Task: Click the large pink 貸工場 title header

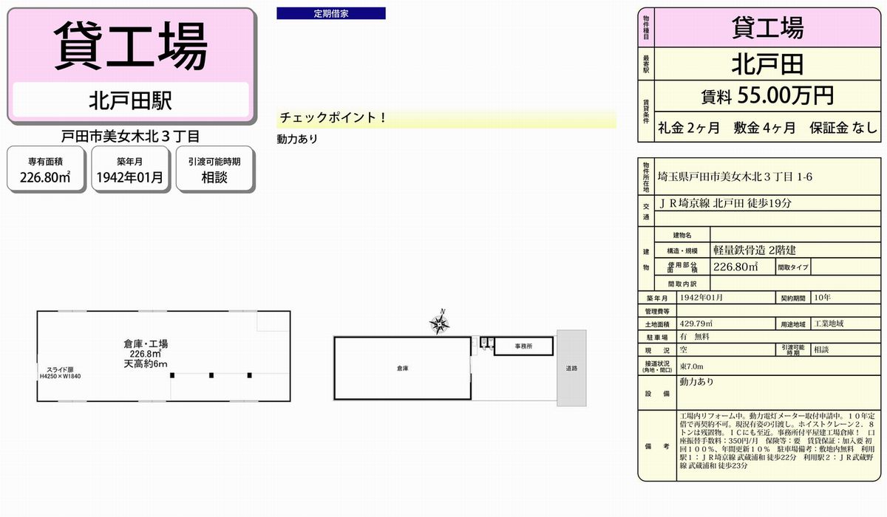Action: 131,46
